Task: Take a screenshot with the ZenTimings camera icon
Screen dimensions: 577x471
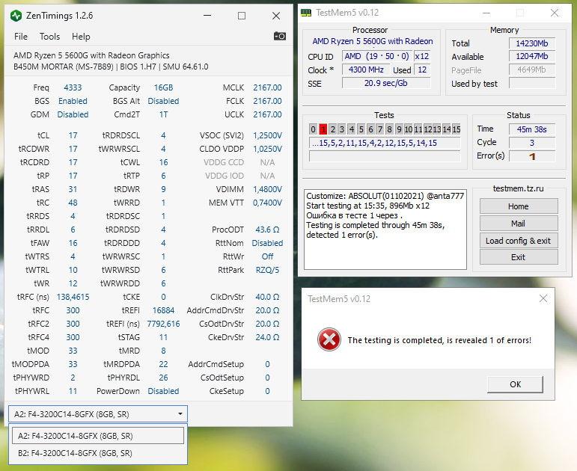Action: pos(280,36)
